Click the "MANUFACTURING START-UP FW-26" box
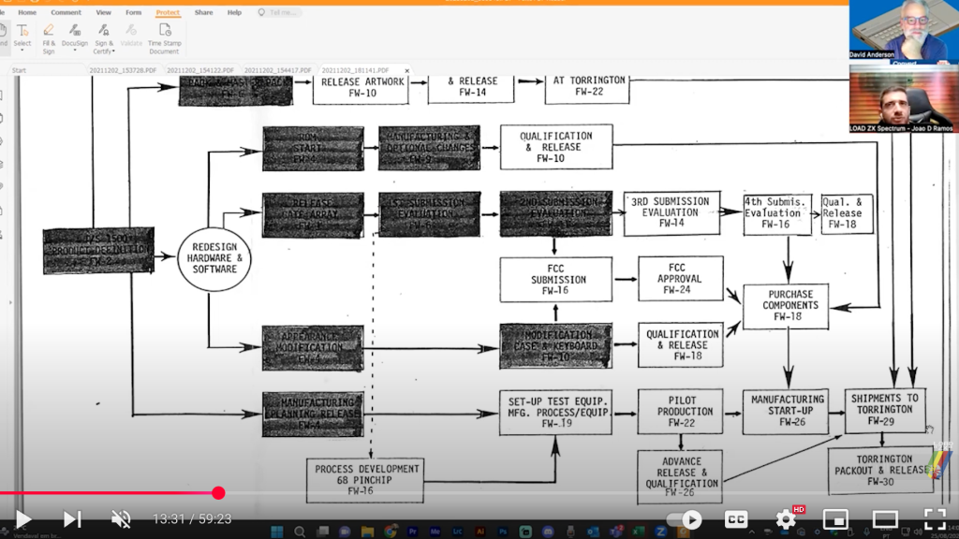959x539 pixels. (786, 412)
